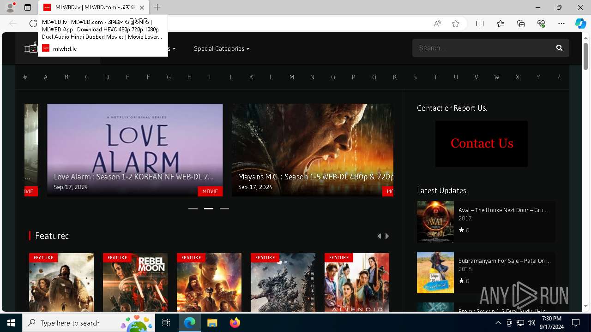Filter titles by letter W
Viewport: 591px width, 332px height.
(x=497, y=77)
